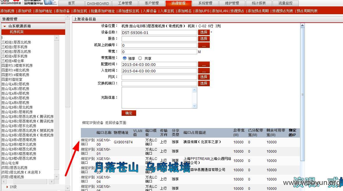Switch to 客户管理 tab
The height and width of the screenshot is (191, 343).
pyautogui.click(x=152, y=3)
